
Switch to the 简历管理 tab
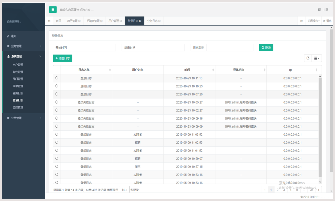72,21
